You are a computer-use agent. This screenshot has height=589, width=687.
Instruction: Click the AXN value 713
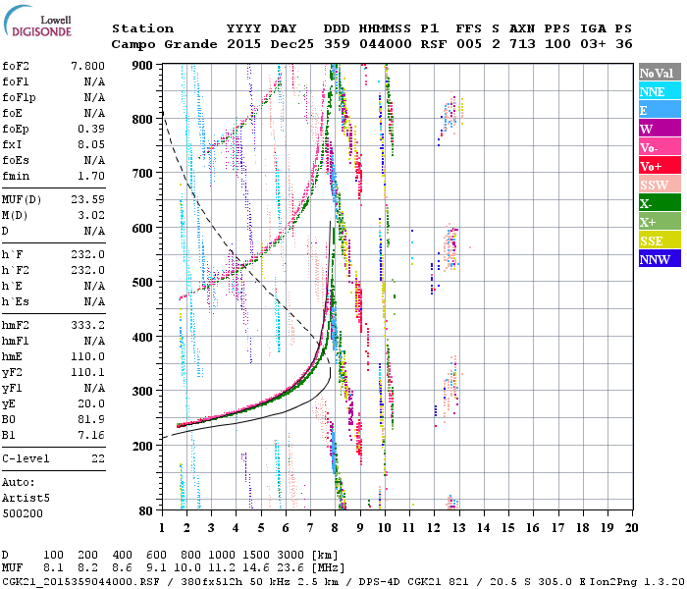(522, 44)
